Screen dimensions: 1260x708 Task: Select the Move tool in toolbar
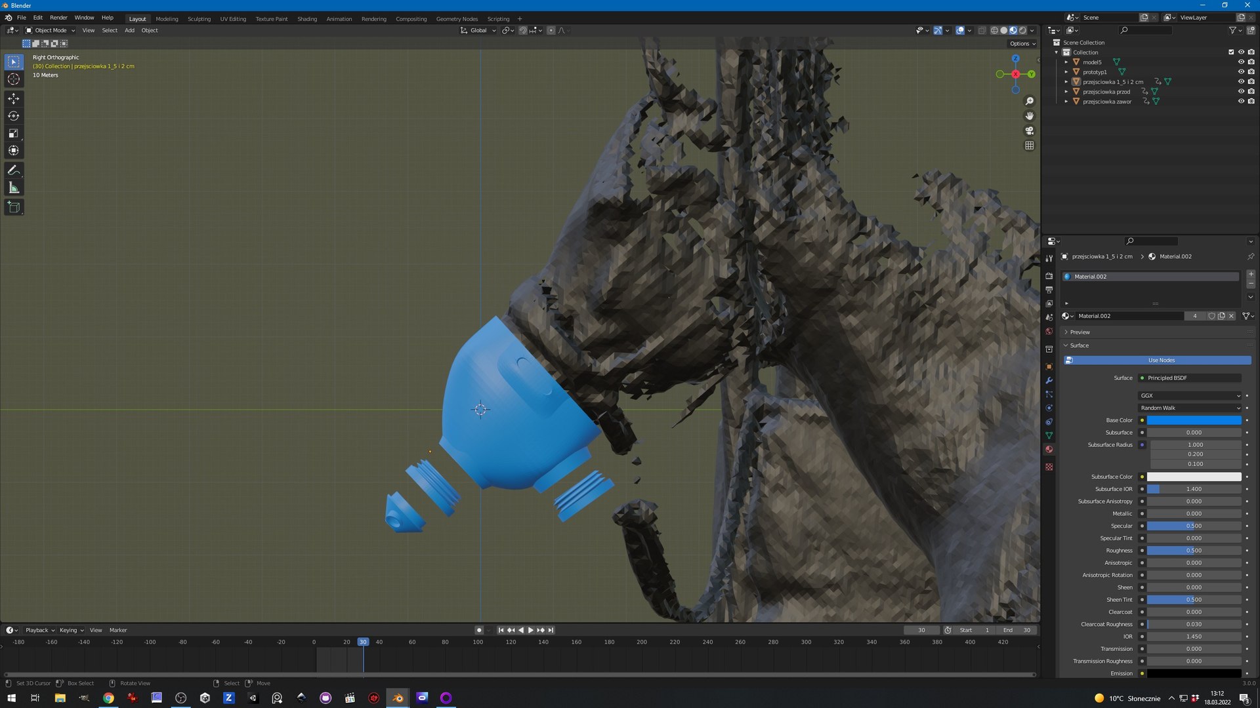pos(13,98)
